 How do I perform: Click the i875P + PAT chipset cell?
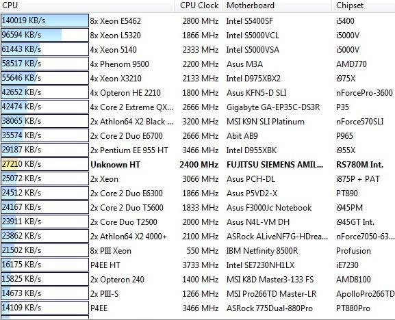click(x=358, y=178)
